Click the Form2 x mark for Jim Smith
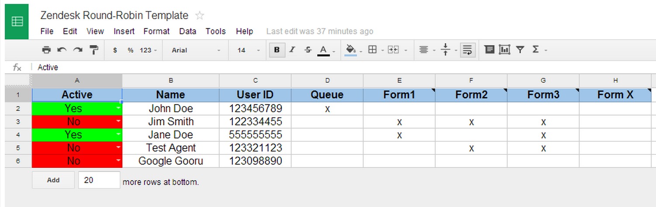The height and width of the screenshot is (207, 656). [x=471, y=122]
